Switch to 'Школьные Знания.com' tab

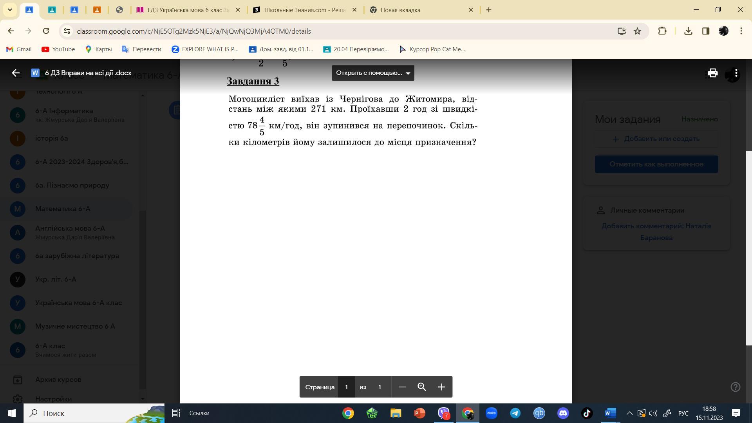[x=304, y=10]
